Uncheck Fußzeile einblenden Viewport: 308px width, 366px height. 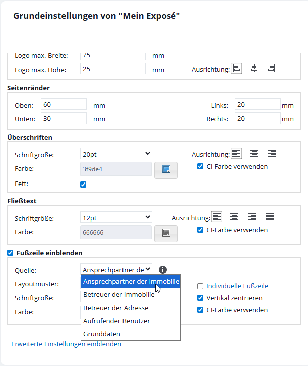click(11, 253)
